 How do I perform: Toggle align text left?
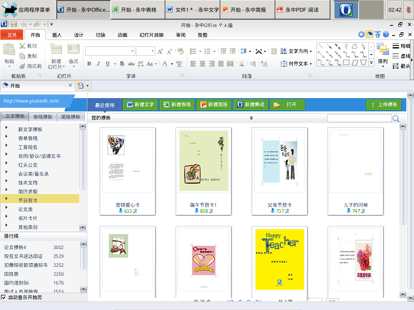click(193, 63)
